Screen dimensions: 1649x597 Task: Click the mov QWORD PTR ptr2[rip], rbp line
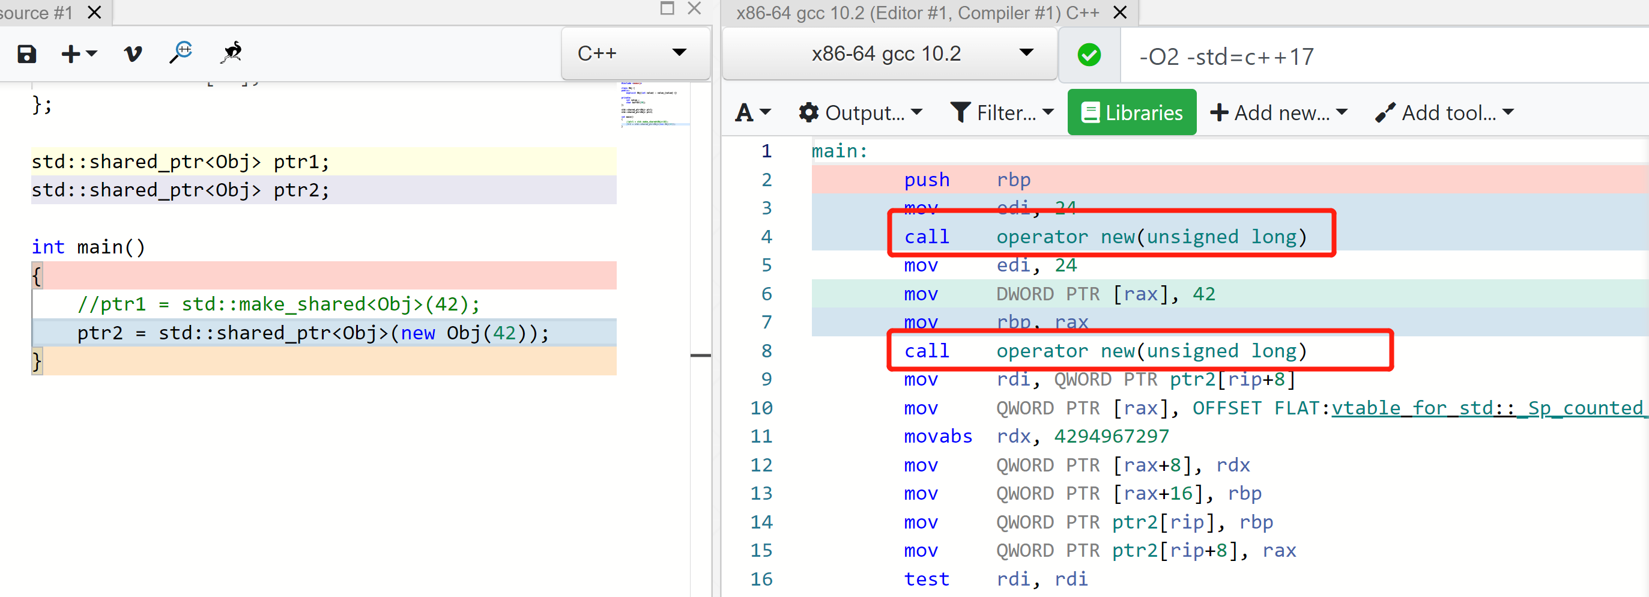(x=1088, y=522)
